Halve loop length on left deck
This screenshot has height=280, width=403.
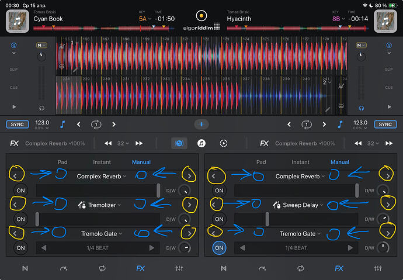79,125
